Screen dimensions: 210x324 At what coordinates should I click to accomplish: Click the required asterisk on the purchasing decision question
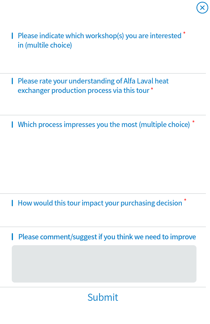click(x=185, y=200)
